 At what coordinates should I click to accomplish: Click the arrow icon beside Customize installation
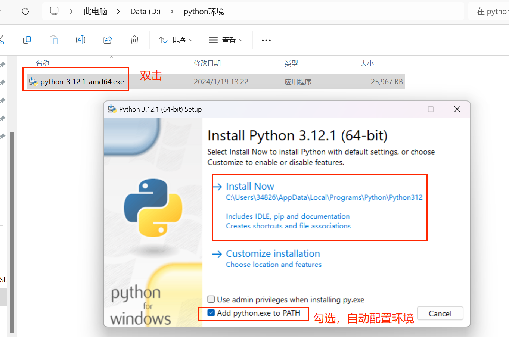217,254
